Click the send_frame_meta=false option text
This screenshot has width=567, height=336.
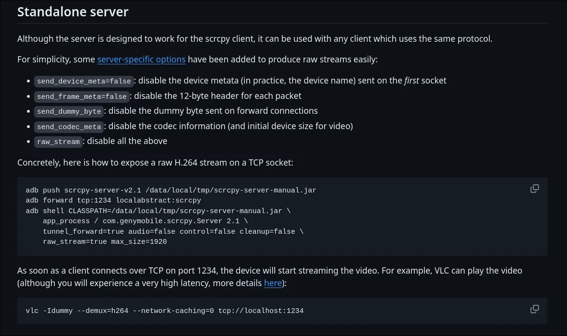click(82, 96)
